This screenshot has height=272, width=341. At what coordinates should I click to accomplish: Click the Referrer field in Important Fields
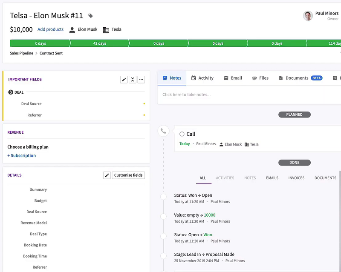pos(76,115)
